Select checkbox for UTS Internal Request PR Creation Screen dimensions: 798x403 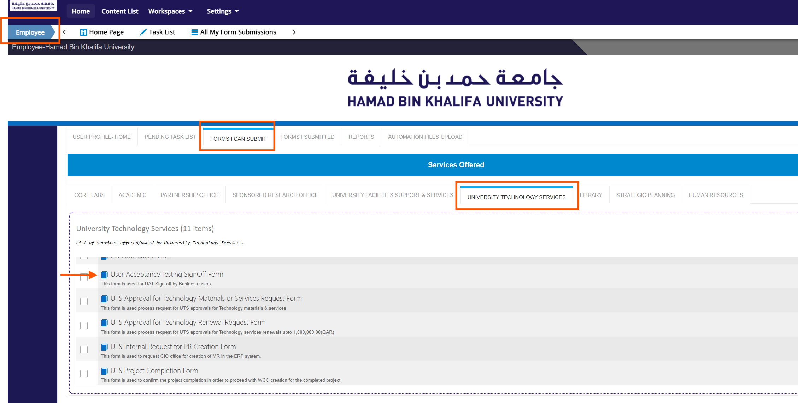point(84,349)
